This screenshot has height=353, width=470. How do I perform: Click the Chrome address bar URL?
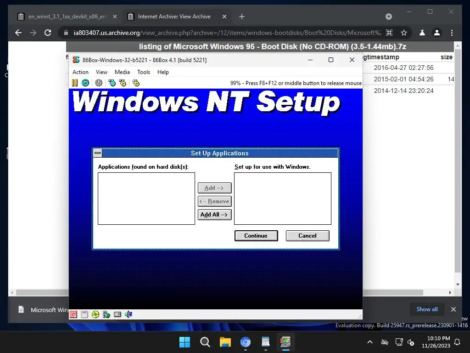pos(227,33)
